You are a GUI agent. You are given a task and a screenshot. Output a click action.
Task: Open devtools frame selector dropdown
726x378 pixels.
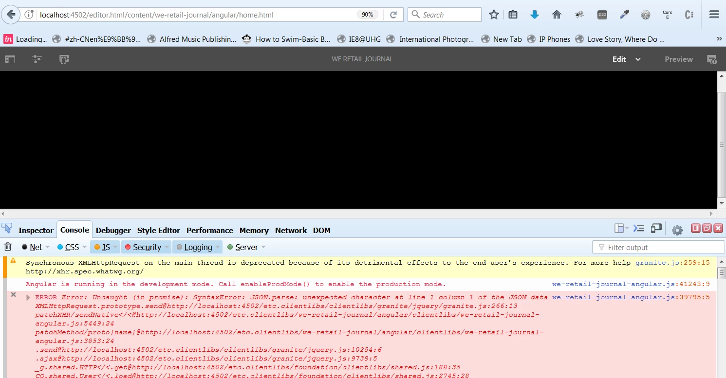pyautogui.click(x=621, y=228)
